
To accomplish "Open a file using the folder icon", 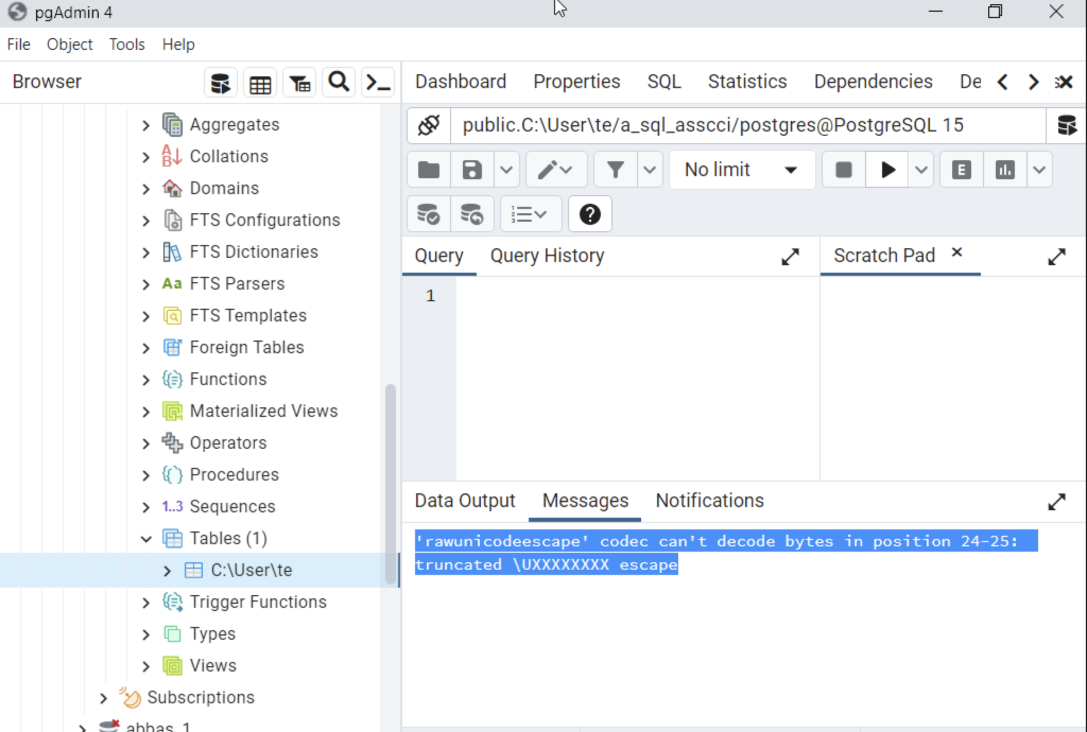I will 428,169.
